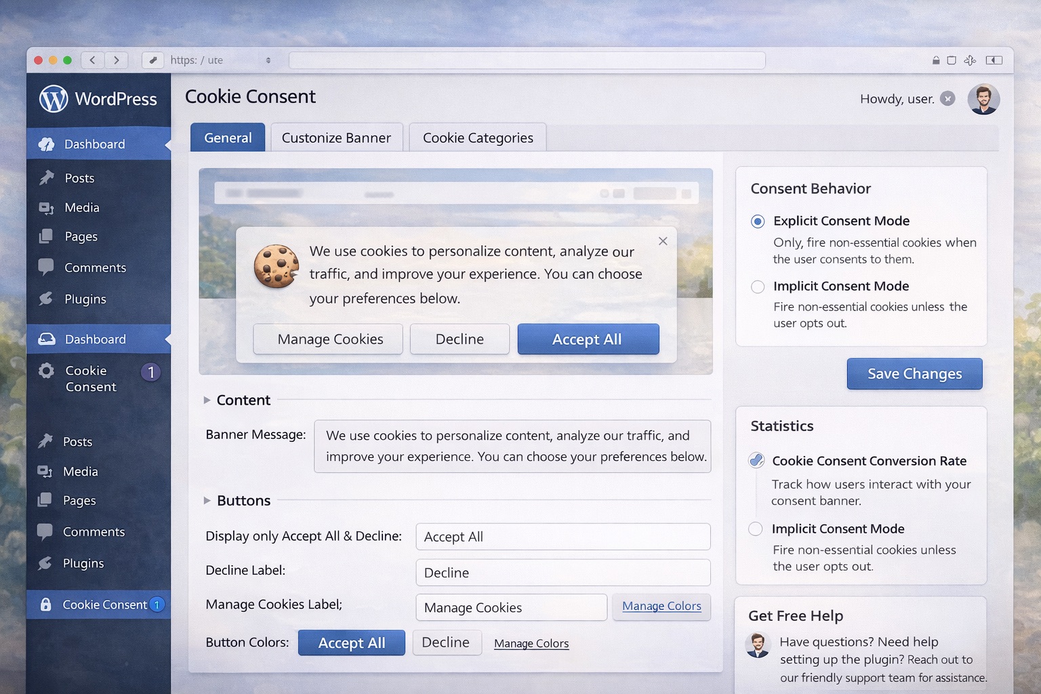Open the Media library icon
The width and height of the screenshot is (1041, 694).
(45, 207)
